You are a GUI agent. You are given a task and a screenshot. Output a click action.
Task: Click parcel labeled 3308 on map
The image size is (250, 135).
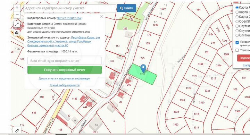pyautogui.click(x=247, y=97)
